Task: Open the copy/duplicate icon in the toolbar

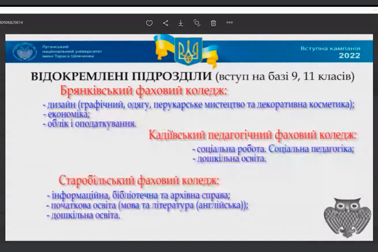Action: (x=197, y=23)
